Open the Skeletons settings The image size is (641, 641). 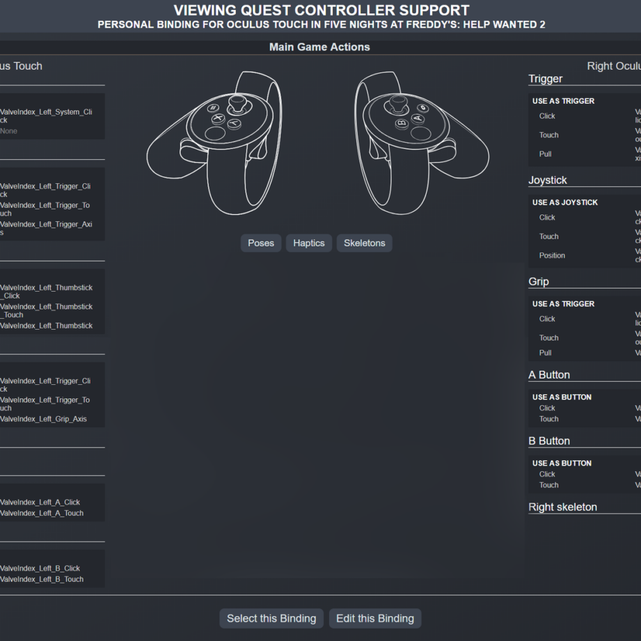coord(364,243)
